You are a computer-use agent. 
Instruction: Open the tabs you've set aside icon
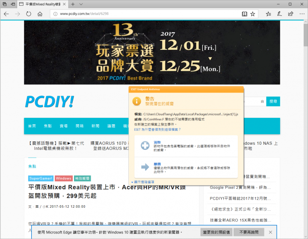pos(4,4)
